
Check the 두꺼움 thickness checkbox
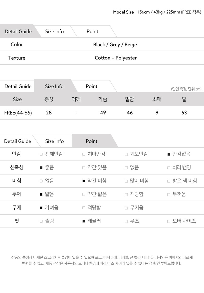click(x=169, y=195)
